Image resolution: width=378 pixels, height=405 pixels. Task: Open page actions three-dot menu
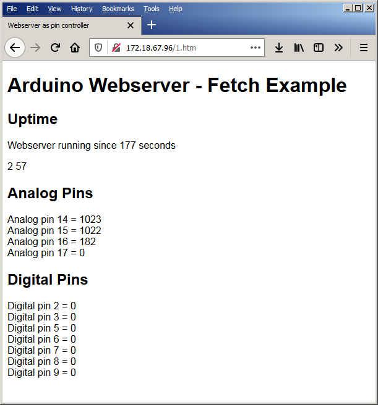pyautogui.click(x=256, y=48)
